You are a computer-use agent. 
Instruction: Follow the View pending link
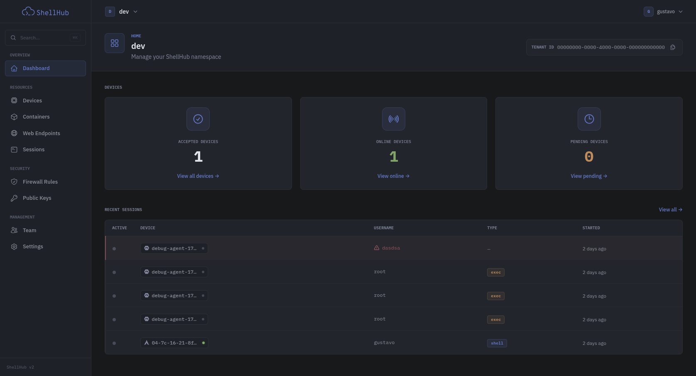tap(588, 176)
